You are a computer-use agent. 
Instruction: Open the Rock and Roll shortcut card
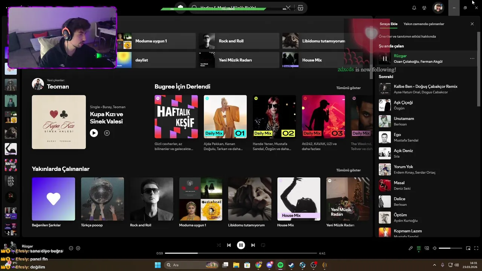click(x=239, y=41)
